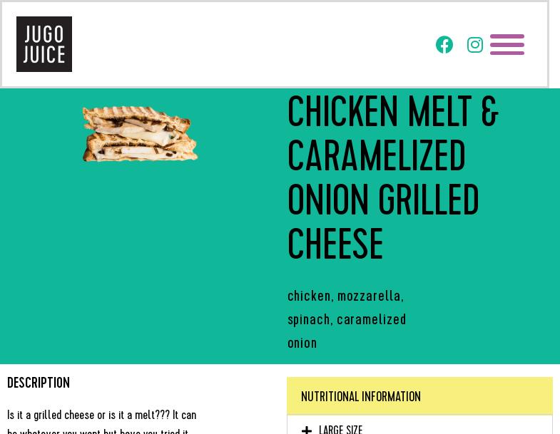Click 'spinach, caramelized' ingredients line
The height and width of the screenshot is (434, 560).
[347, 319]
